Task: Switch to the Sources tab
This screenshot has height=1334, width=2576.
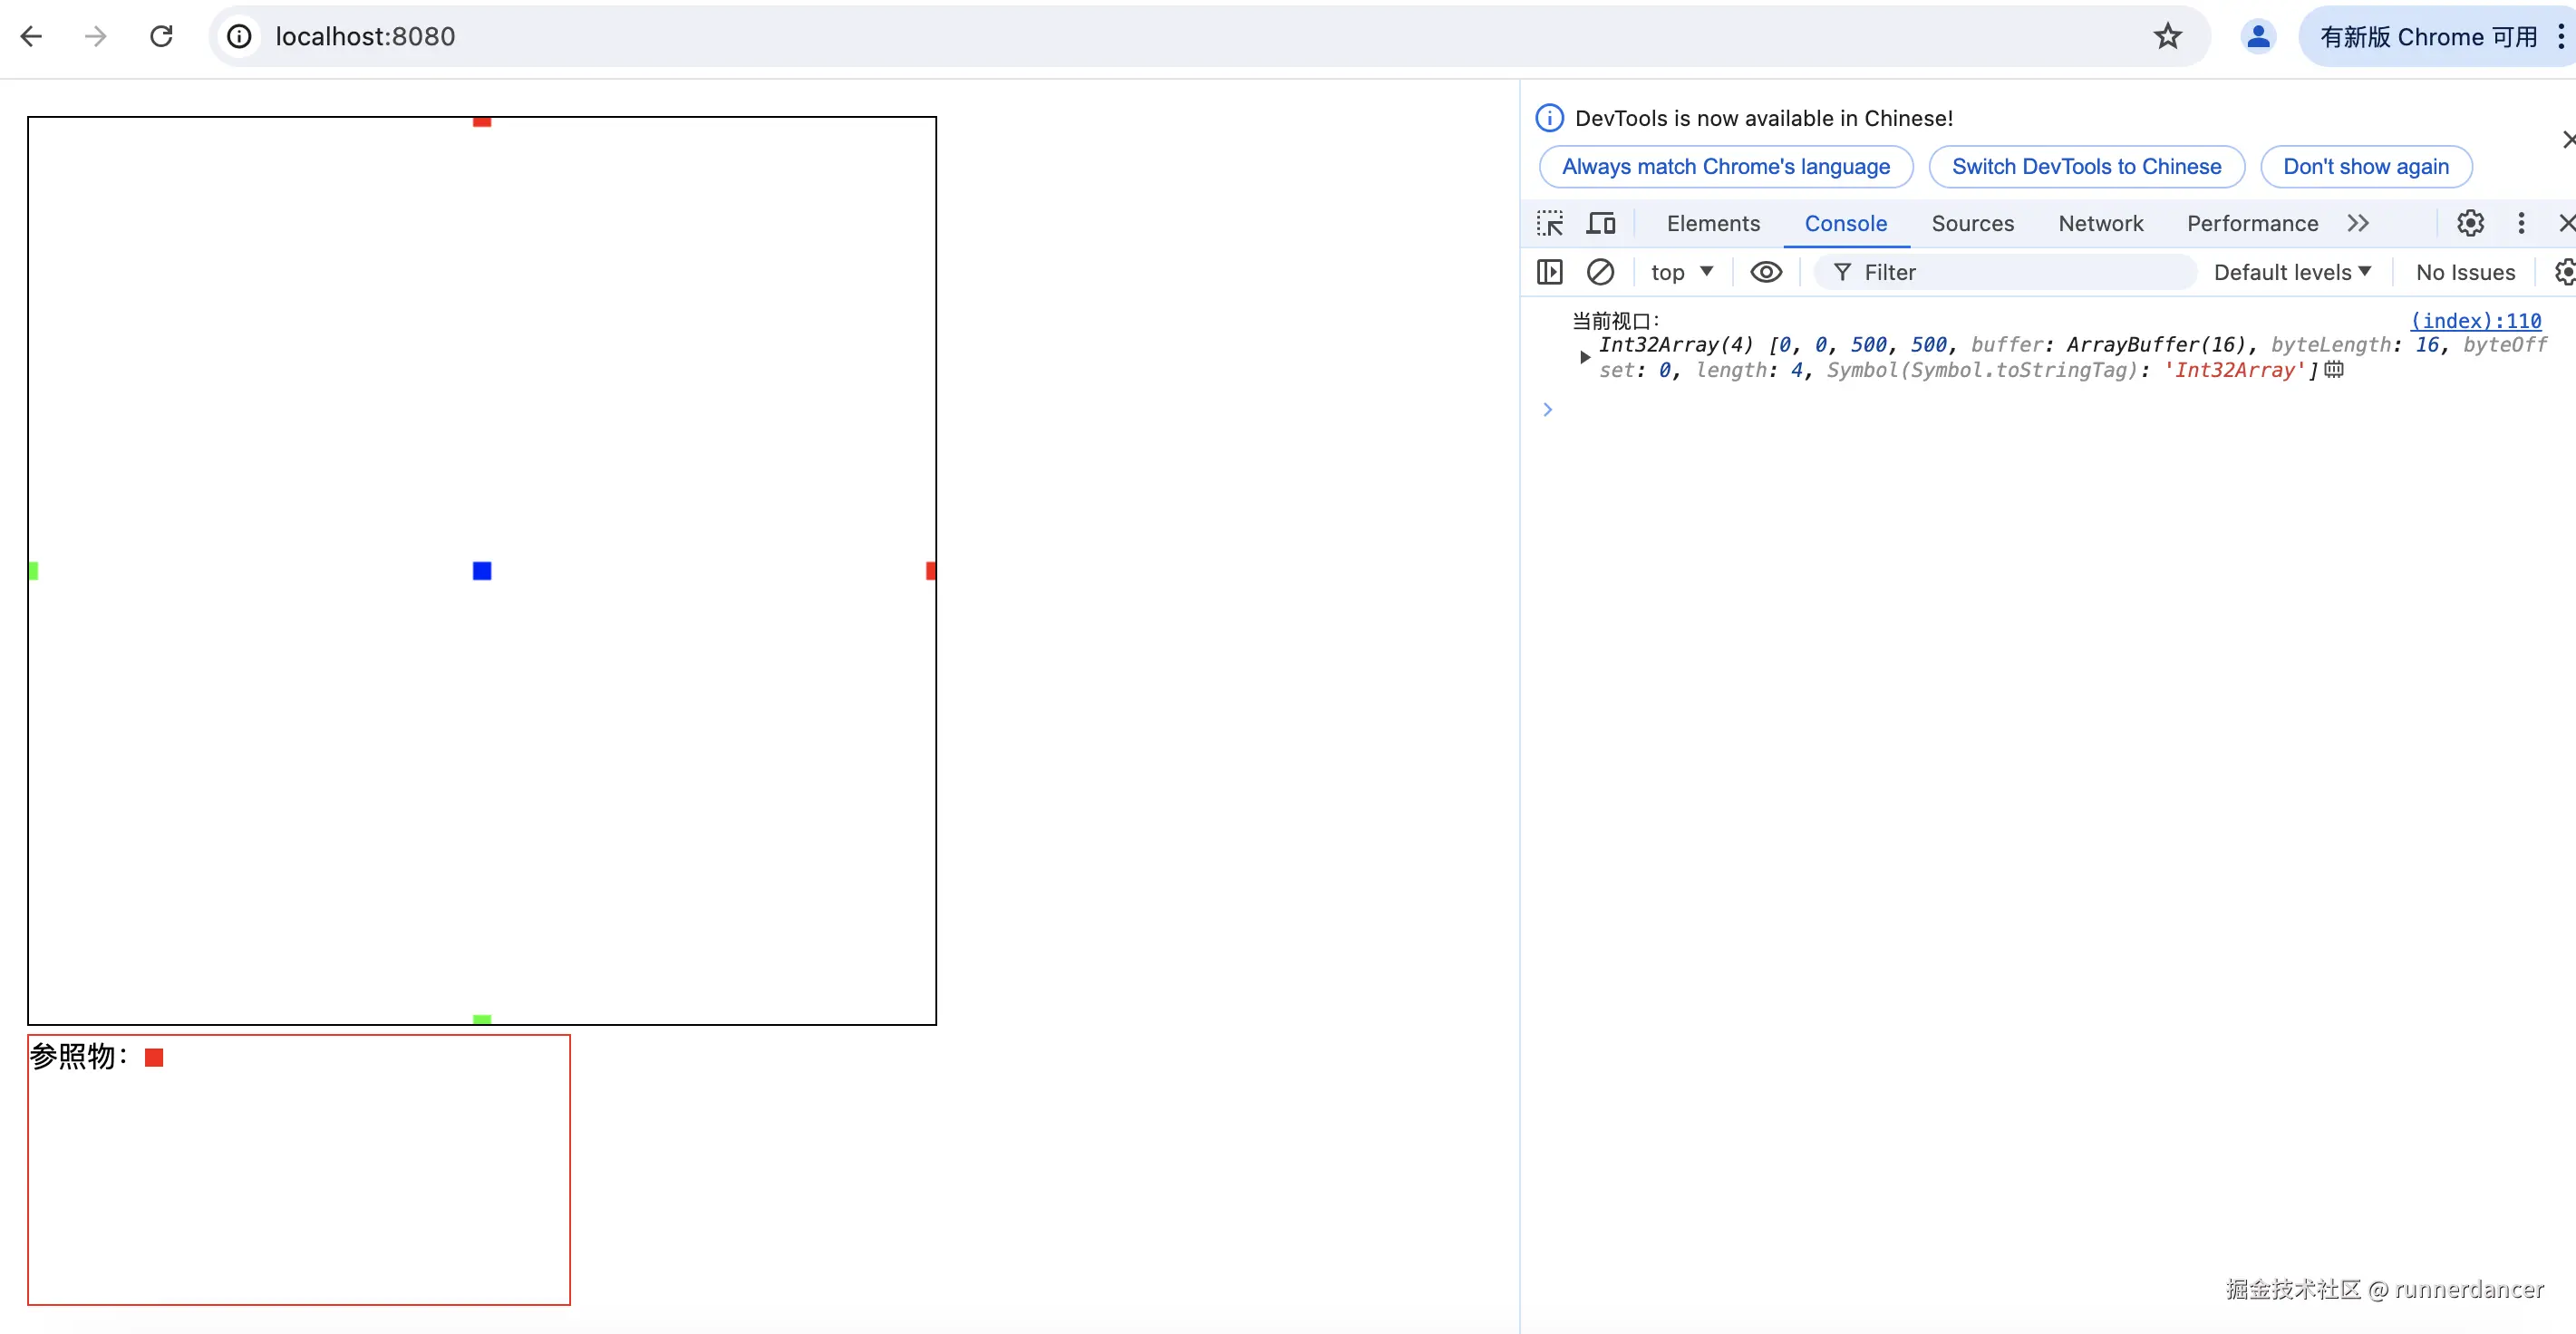Action: [x=1972, y=223]
